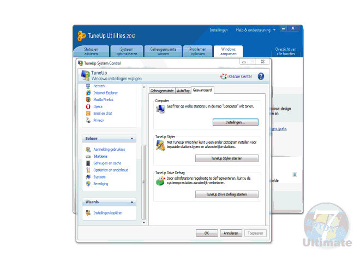The width and height of the screenshot is (360, 255).
Task: Select the Opera sidebar icon
Action: pos(88,106)
